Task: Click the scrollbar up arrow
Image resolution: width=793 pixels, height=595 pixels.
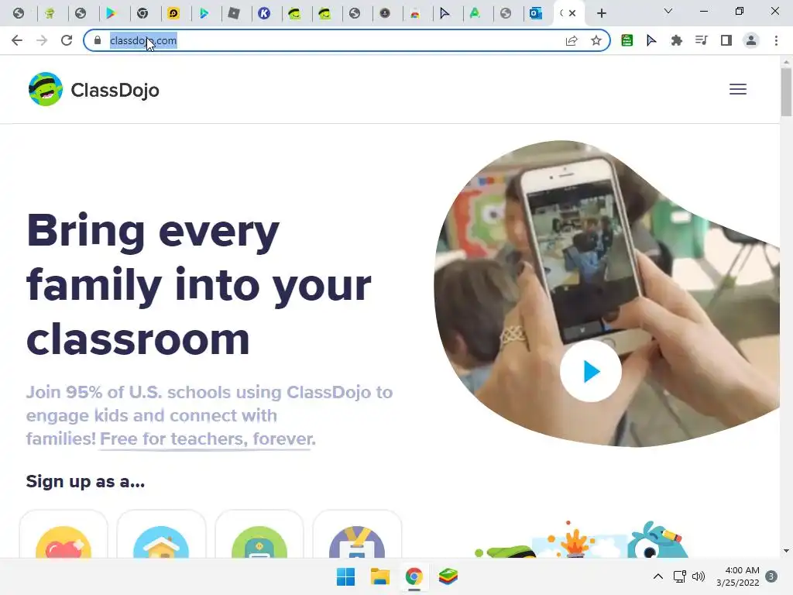Action: pos(786,62)
